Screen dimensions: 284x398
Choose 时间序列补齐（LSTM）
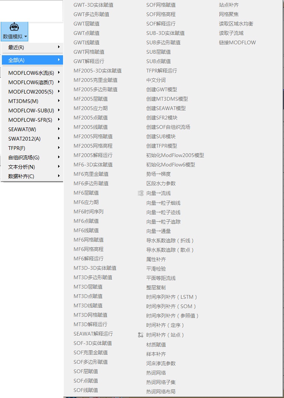171,297
